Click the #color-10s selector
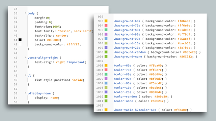Screen dimensions: 216x121 click(x=122, y=88)
